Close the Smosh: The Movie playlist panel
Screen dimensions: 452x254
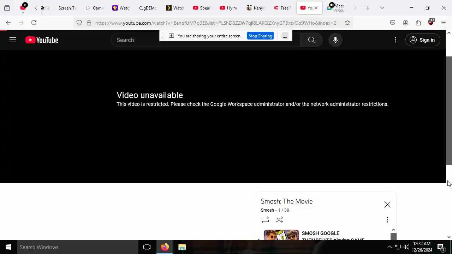[387, 205]
